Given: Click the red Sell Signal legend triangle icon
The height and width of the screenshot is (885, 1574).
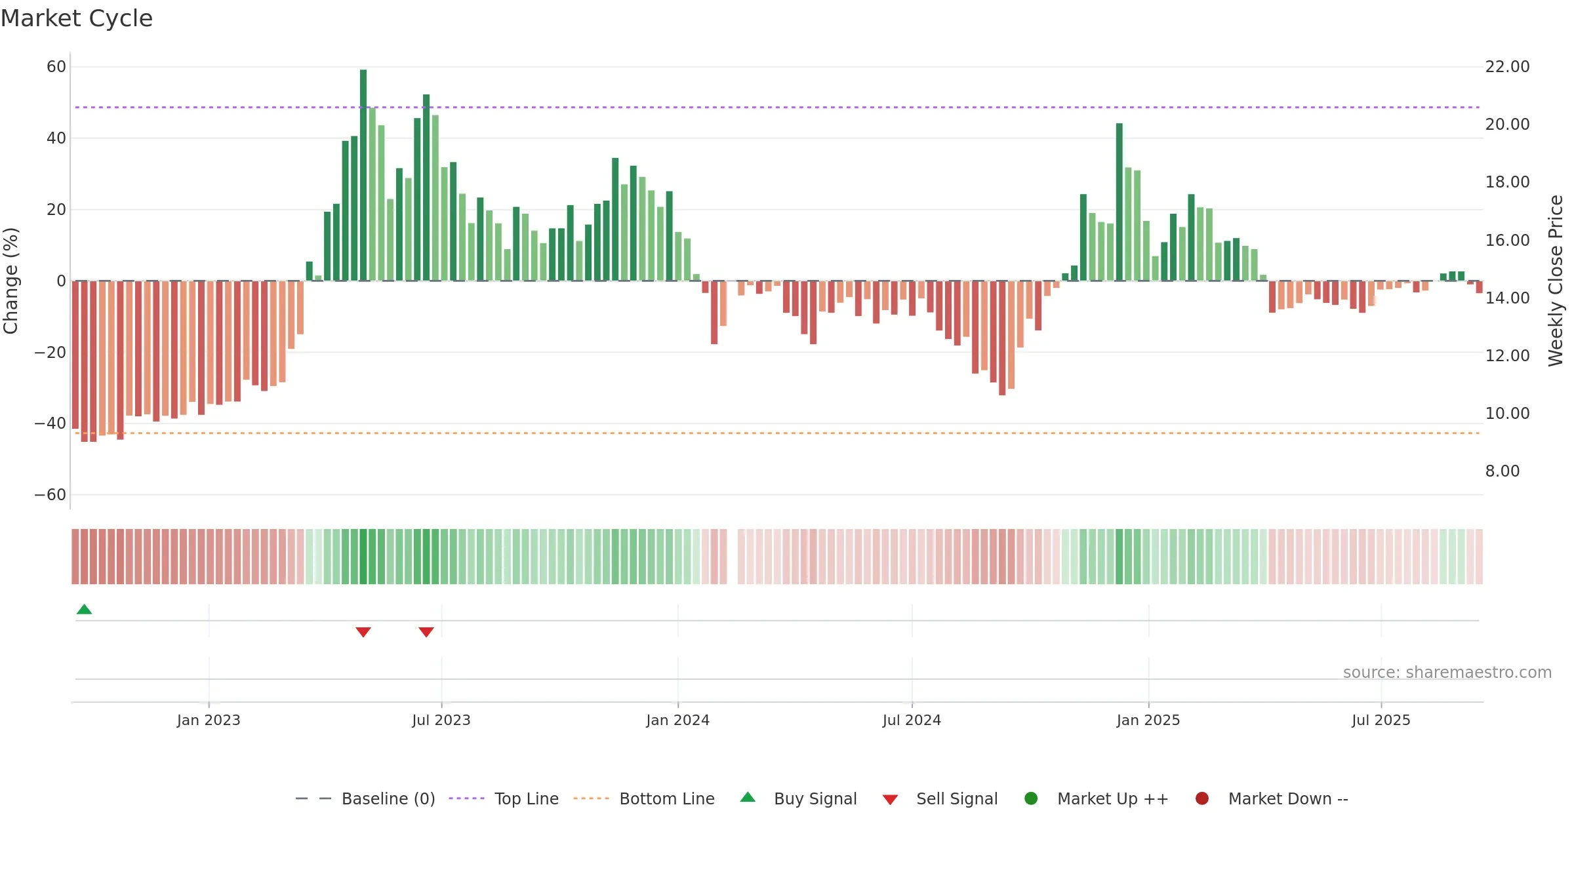Looking at the screenshot, I should (890, 800).
